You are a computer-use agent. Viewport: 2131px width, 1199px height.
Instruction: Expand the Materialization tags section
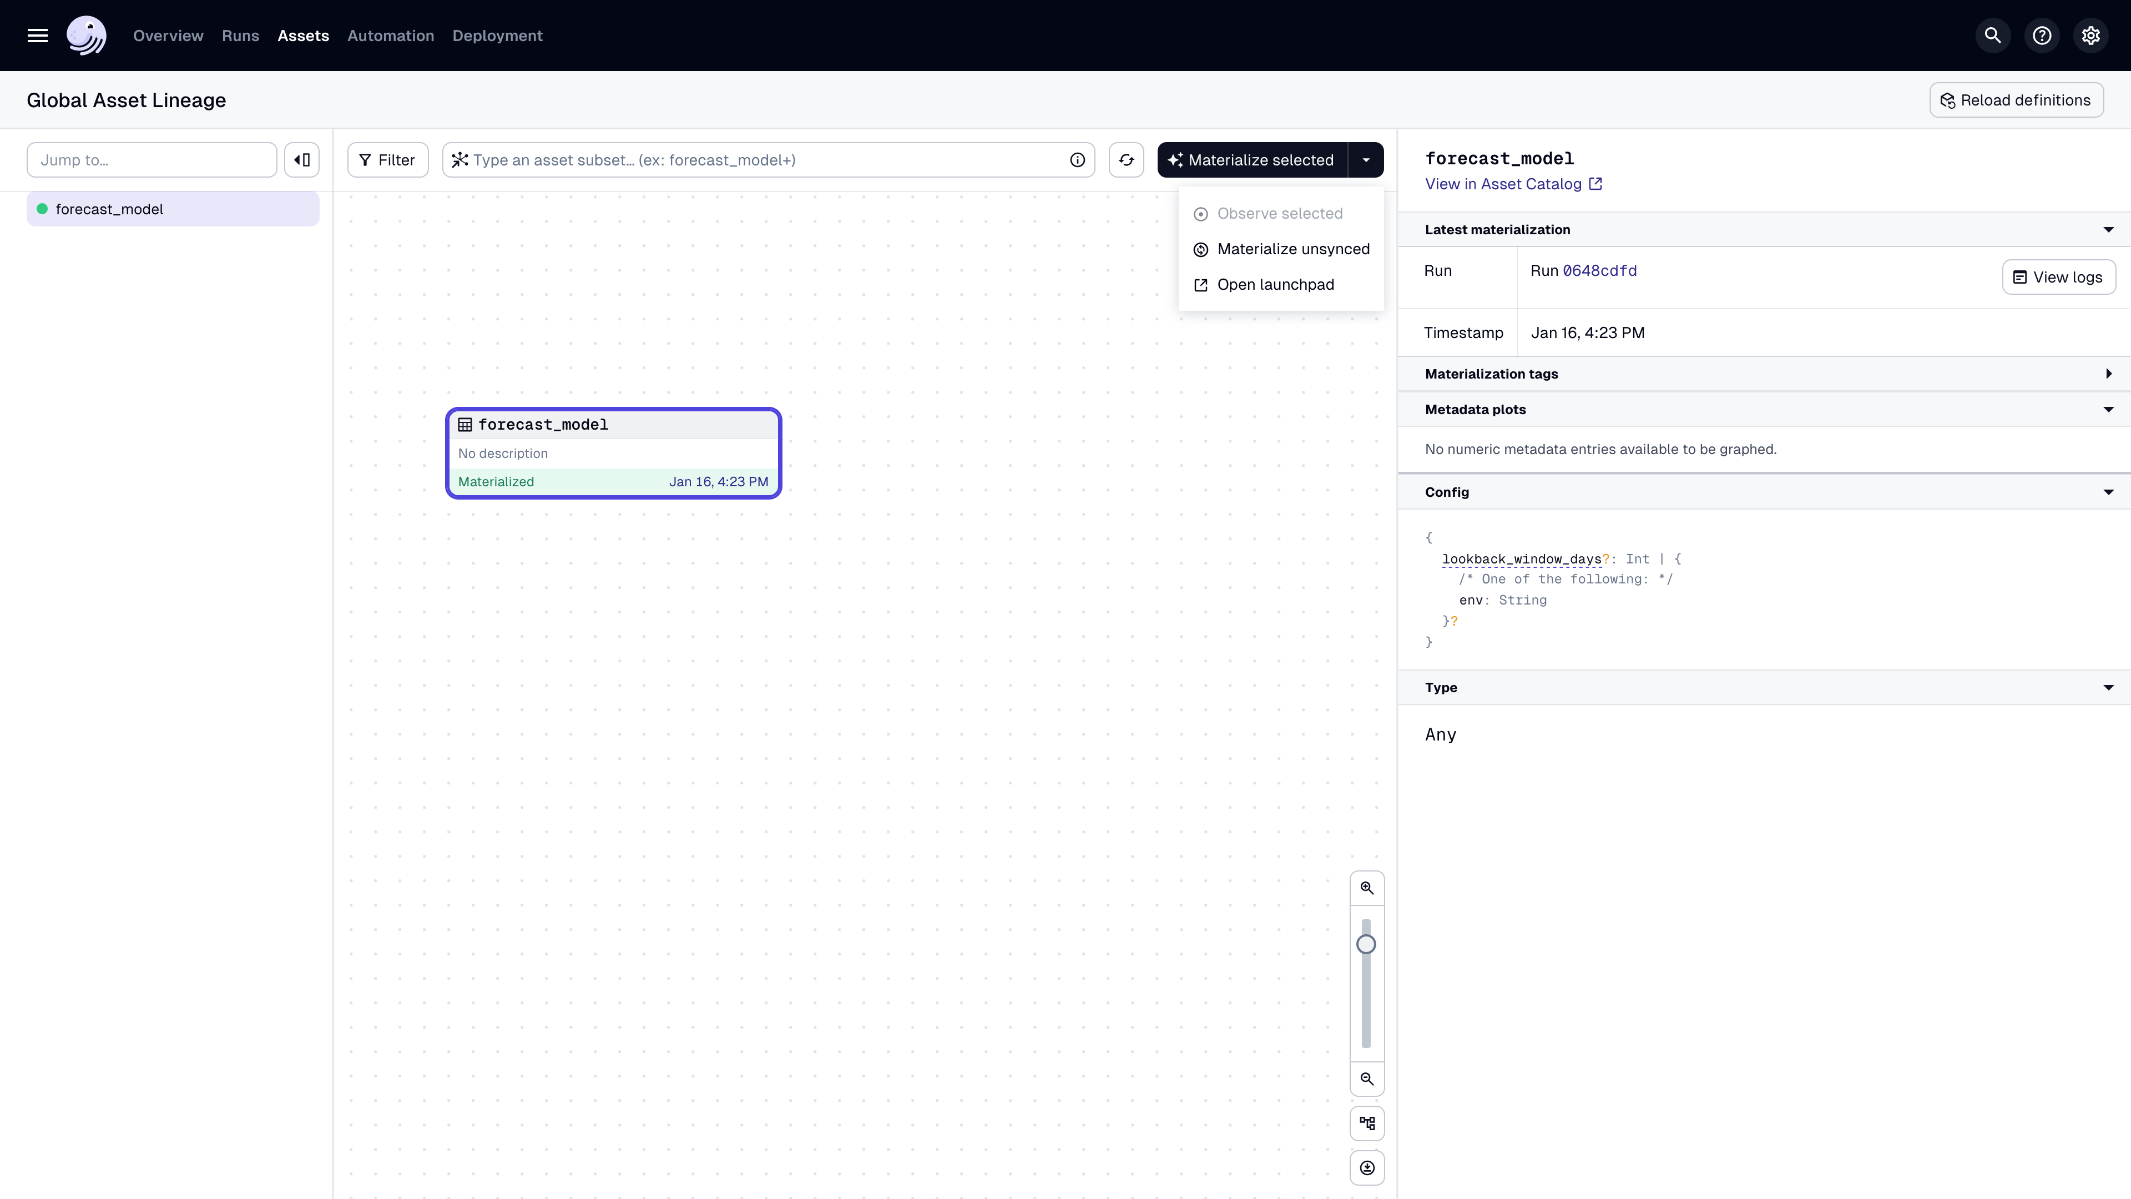point(2108,374)
